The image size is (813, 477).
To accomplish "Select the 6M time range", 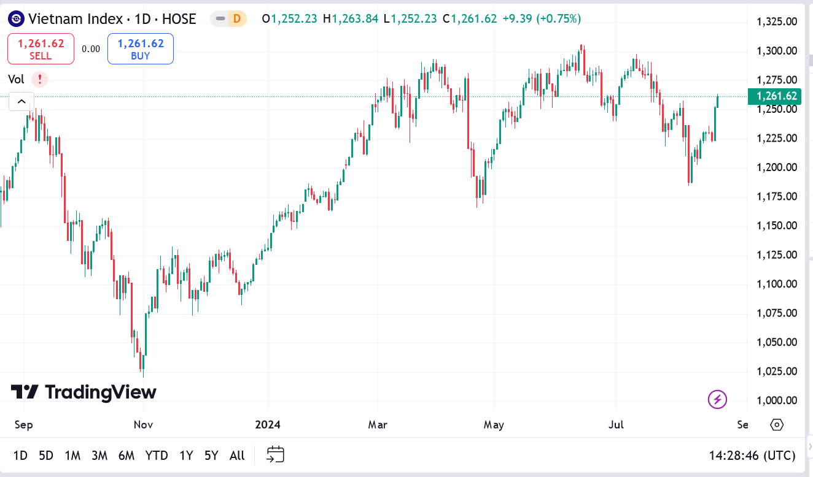I will point(126,456).
